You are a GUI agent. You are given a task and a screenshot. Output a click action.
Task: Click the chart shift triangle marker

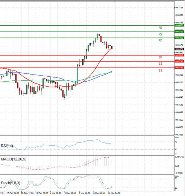point(115,2)
